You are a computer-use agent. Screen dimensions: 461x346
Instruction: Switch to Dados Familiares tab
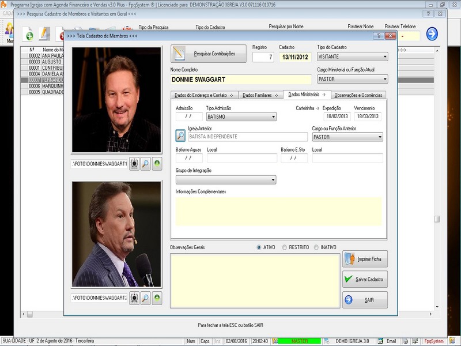tap(261, 95)
